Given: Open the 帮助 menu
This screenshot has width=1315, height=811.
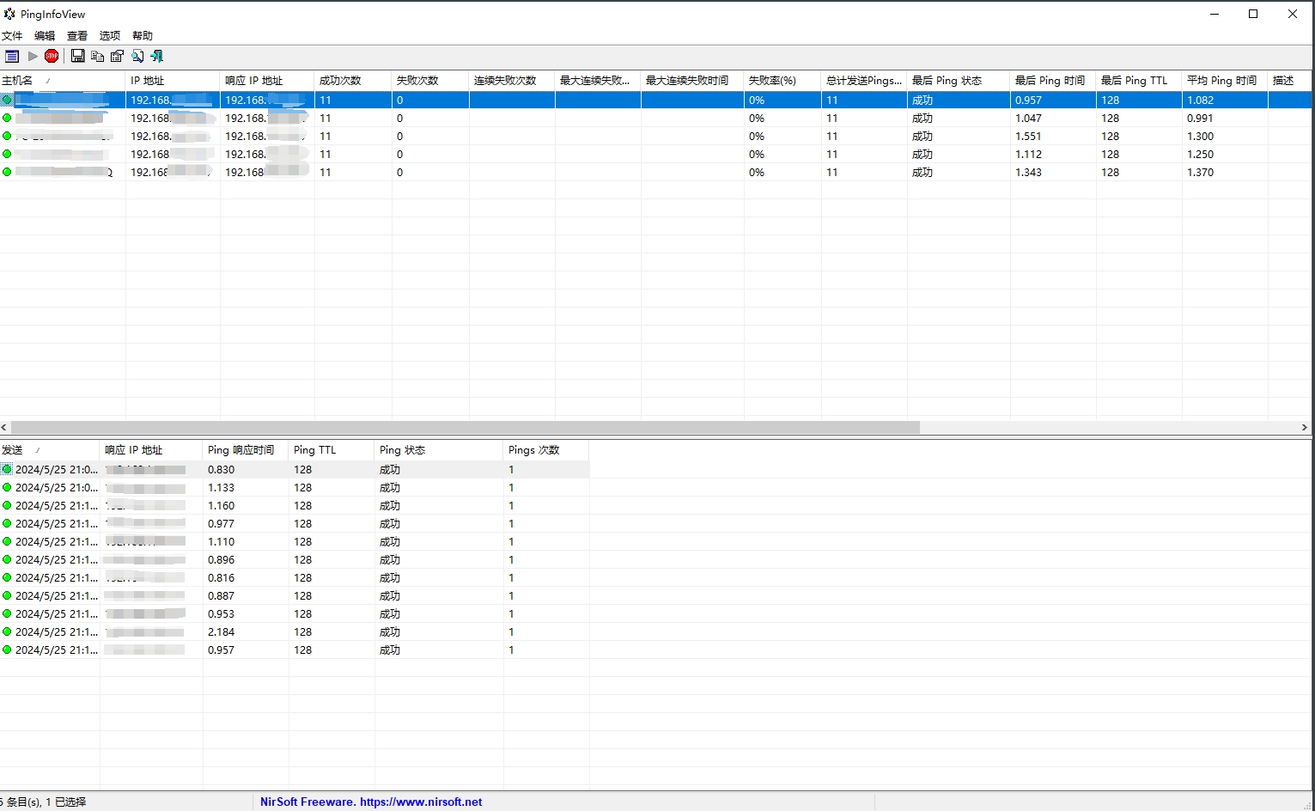Looking at the screenshot, I should [x=143, y=36].
